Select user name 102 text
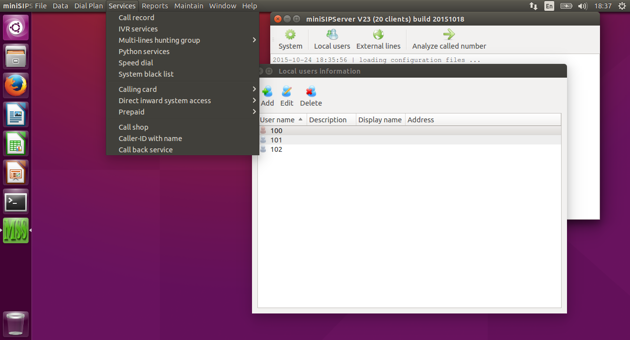 point(276,149)
